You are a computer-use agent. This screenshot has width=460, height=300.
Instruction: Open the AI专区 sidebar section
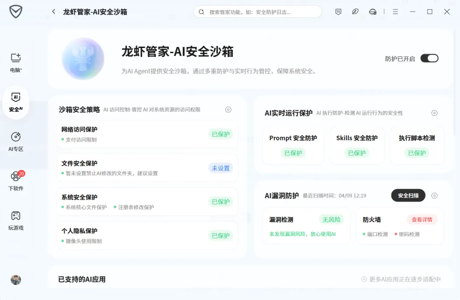16,142
